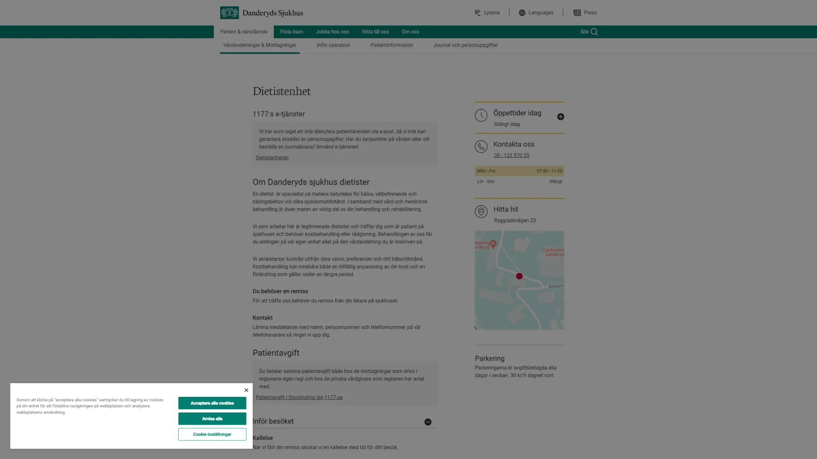
Task: Click the Press newspaper icon
Action: click(577, 13)
